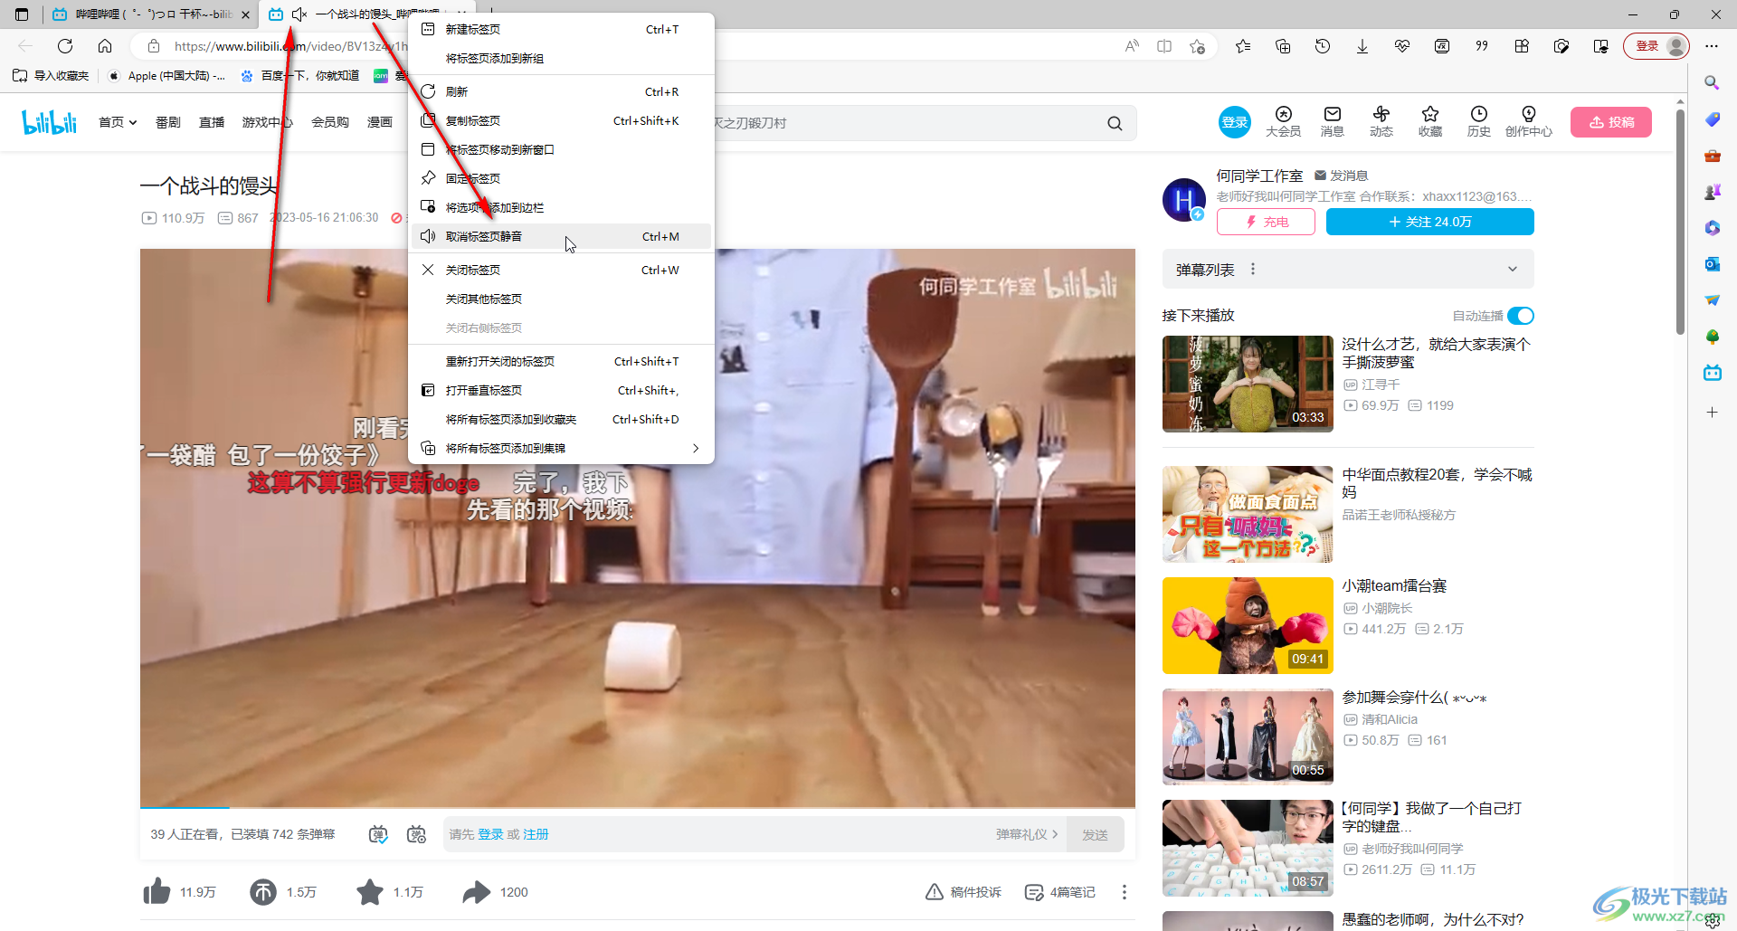This screenshot has height=931, width=1737.
Task: Open 4篇笔记 notes link
Action: pos(1059,892)
